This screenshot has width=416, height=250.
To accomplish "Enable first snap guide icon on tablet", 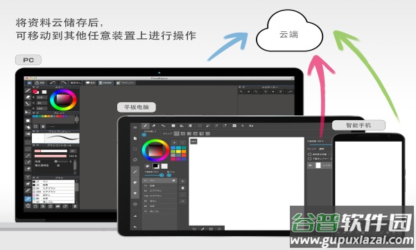I will point(176,133).
